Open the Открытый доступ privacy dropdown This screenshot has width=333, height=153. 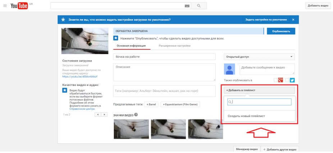[x=259, y=57]
